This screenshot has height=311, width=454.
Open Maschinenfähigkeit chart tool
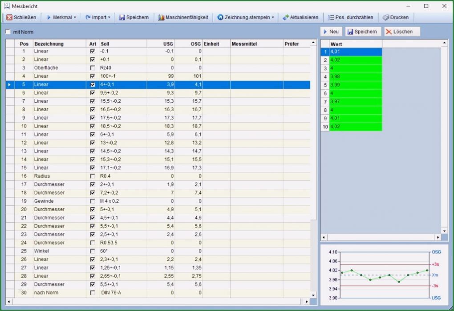point(162,17)
